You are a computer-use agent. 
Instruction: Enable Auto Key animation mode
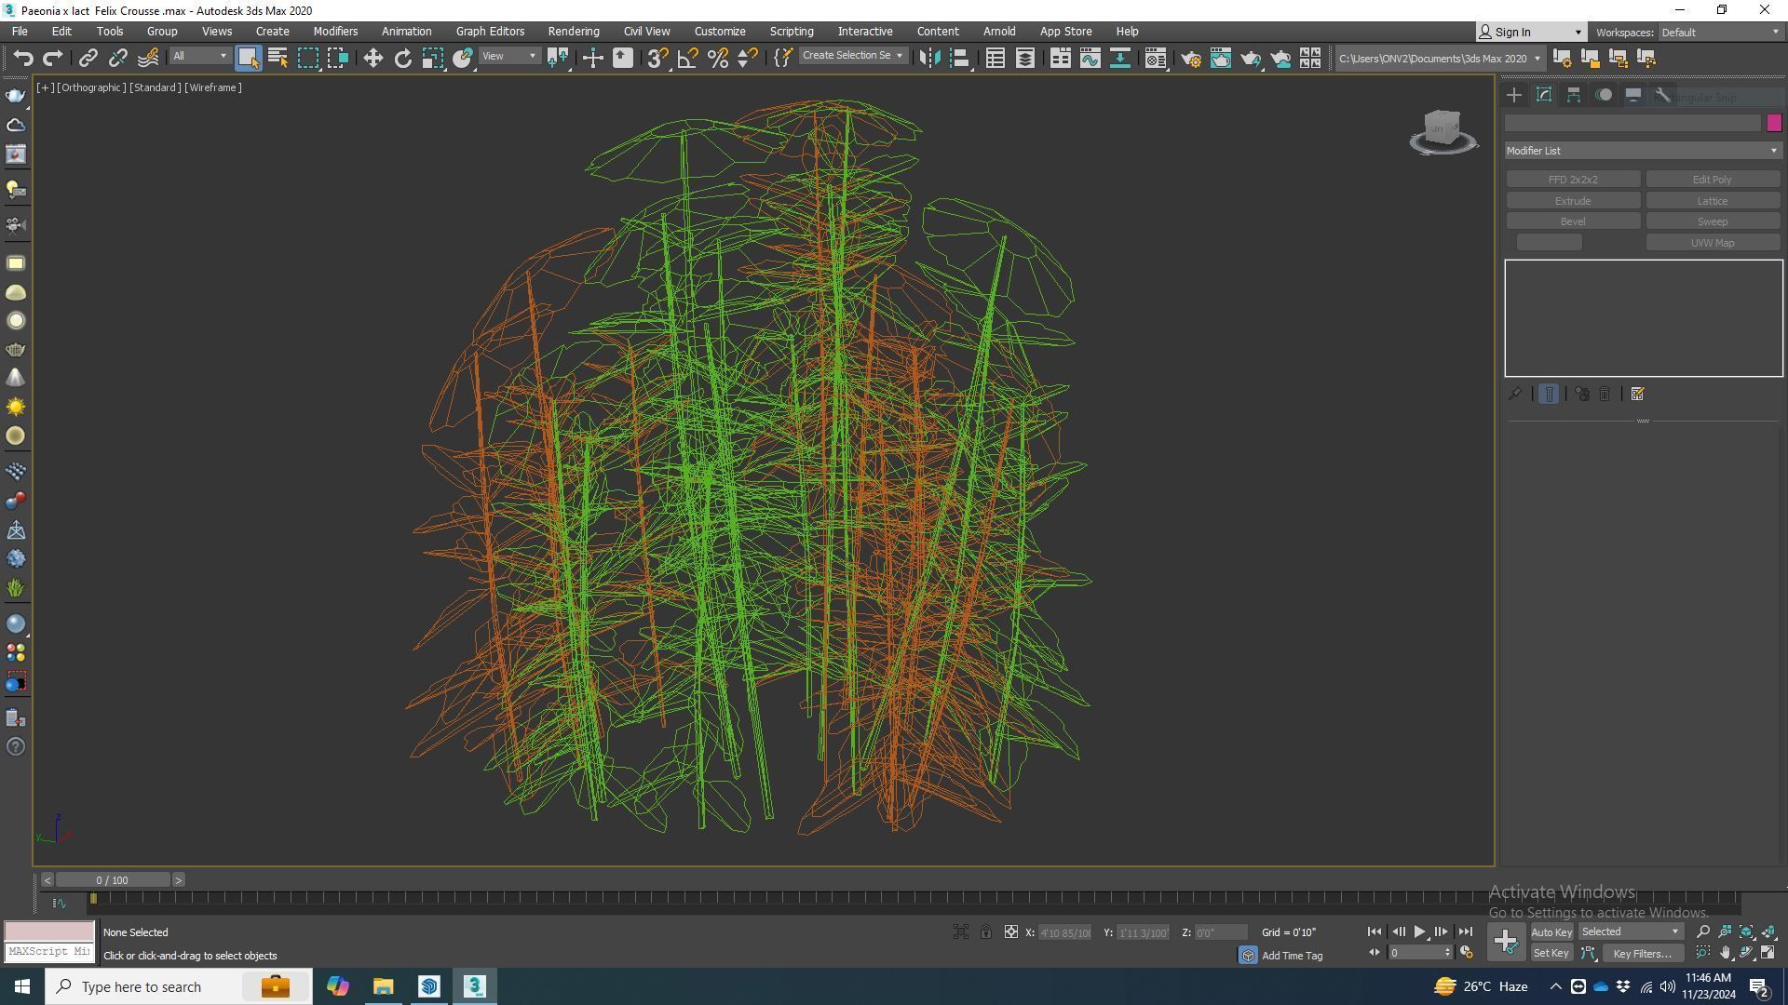pyautogui.click(x=1551, y=931)
